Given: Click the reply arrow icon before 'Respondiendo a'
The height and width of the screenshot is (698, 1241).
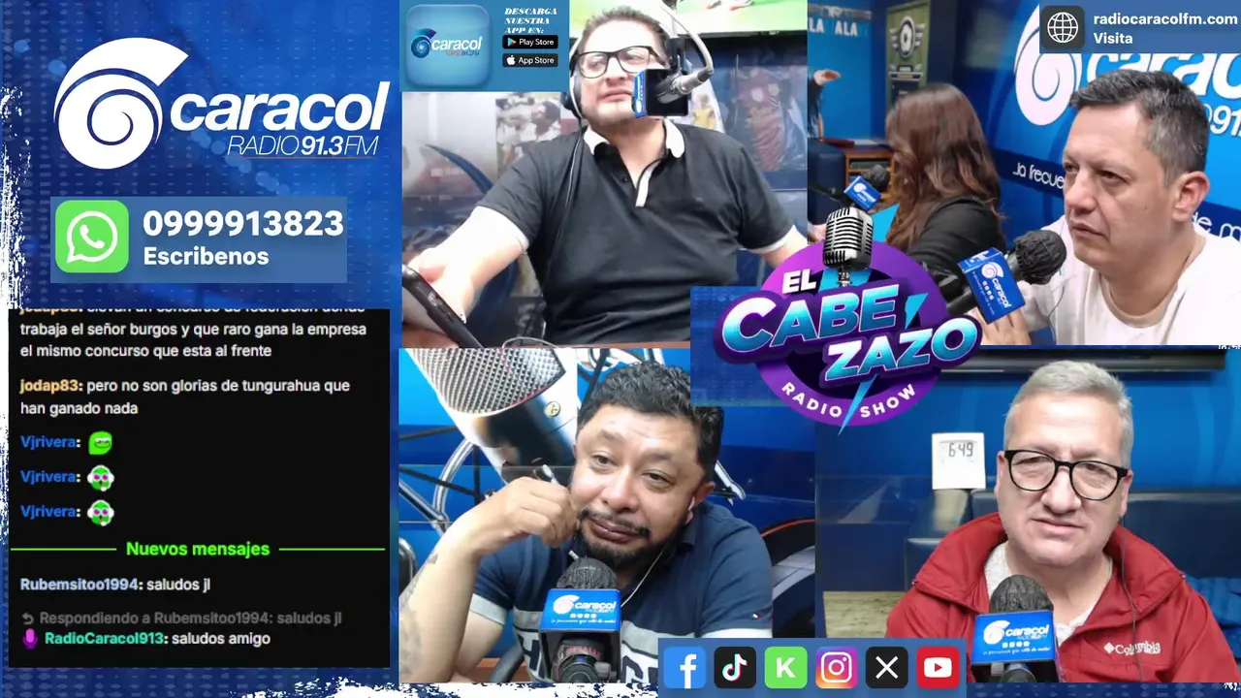Looking at the screenshot, I should 28,618.
